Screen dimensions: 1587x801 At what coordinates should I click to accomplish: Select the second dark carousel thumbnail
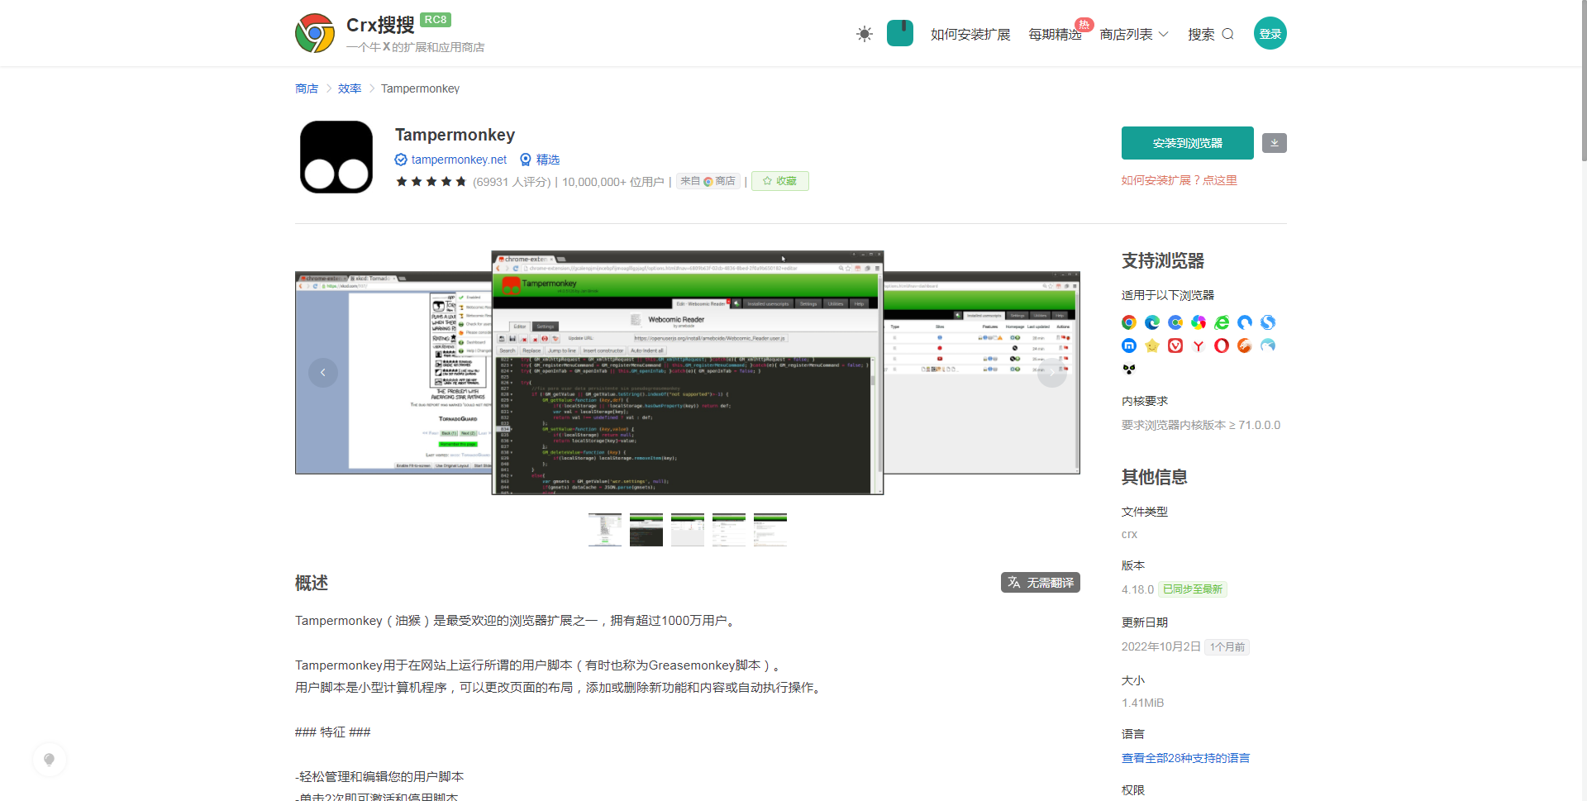coord(646,530)
